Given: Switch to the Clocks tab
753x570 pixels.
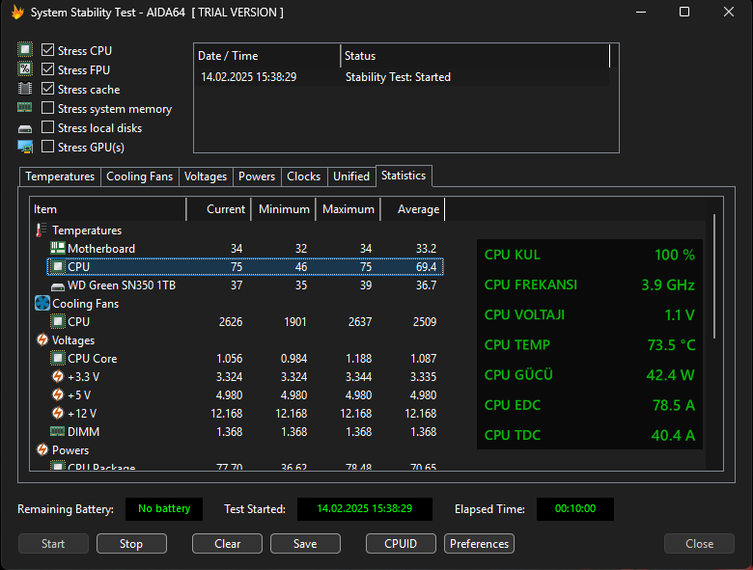Looking at the screenshot, I should [303, 176].
